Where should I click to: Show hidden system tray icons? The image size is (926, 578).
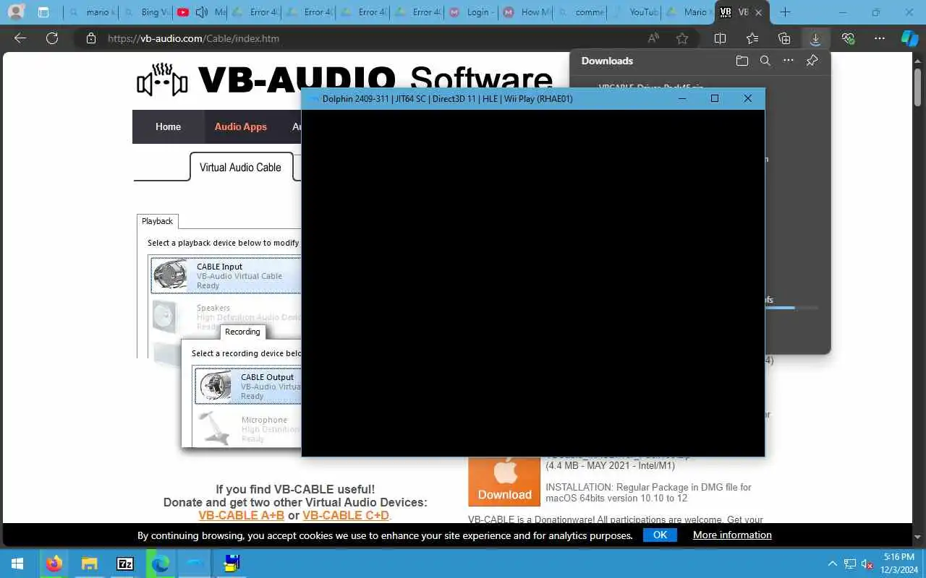click(x=832, y=564)
